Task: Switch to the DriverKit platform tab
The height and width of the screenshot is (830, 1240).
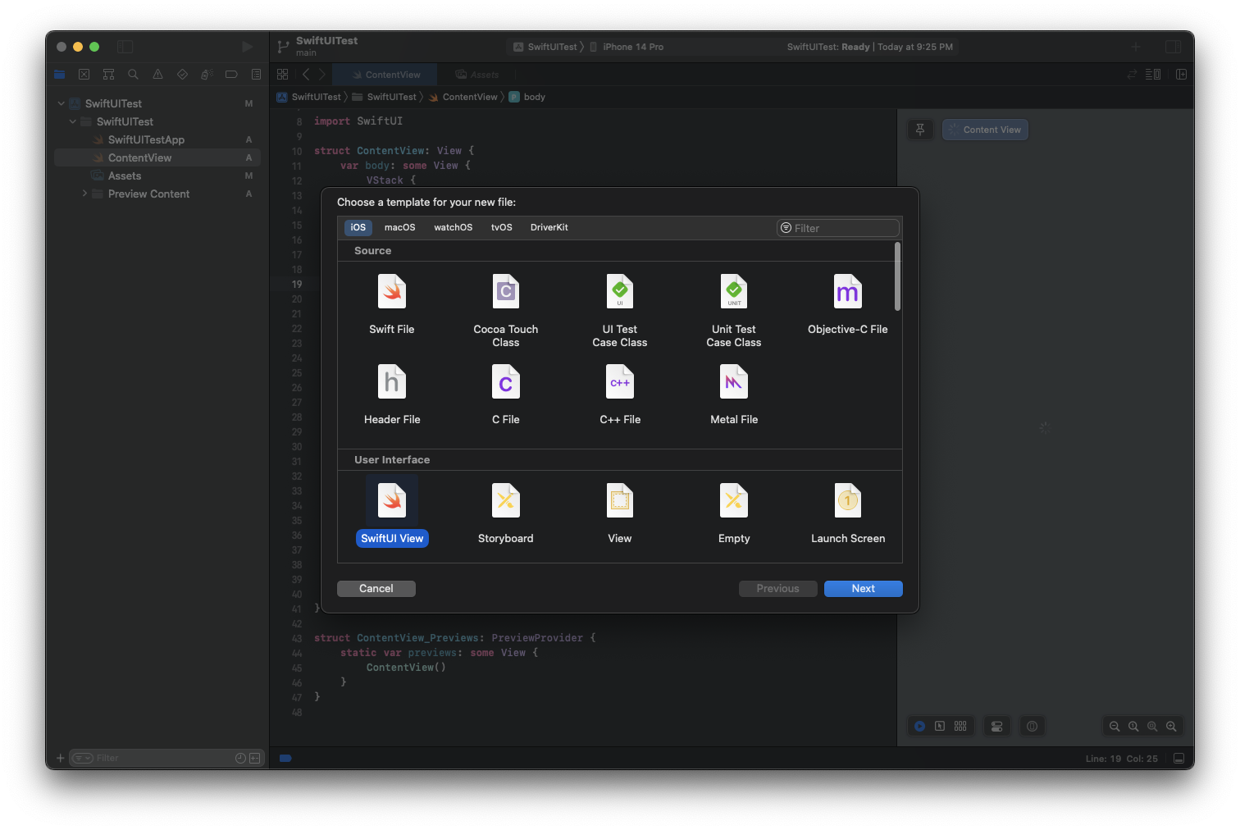Action: [x=549, y=227]
